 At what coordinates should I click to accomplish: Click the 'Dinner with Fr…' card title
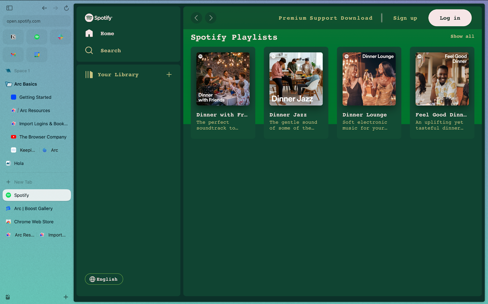tap(222, 115)
